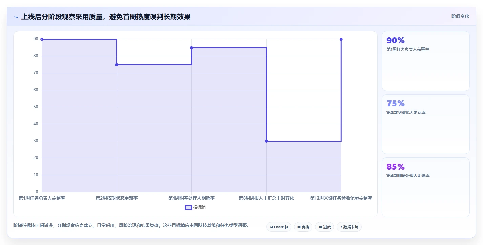Viewport: 483px width, 245px height.
Task: Click the y-axis value 50
Action: tap(36, 107)
